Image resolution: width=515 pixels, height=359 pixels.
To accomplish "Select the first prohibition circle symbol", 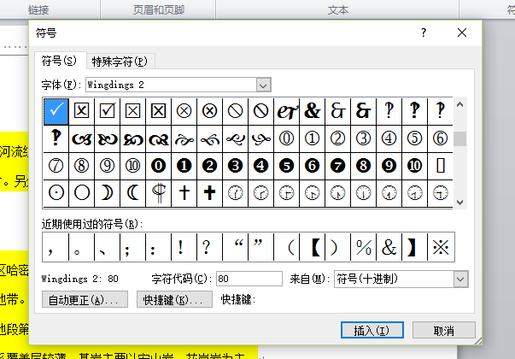I will (x=235, y=111).
